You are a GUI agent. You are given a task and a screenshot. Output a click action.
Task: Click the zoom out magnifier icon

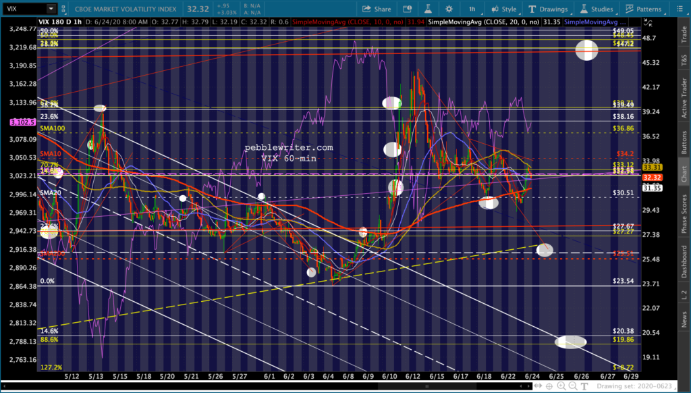572,386
